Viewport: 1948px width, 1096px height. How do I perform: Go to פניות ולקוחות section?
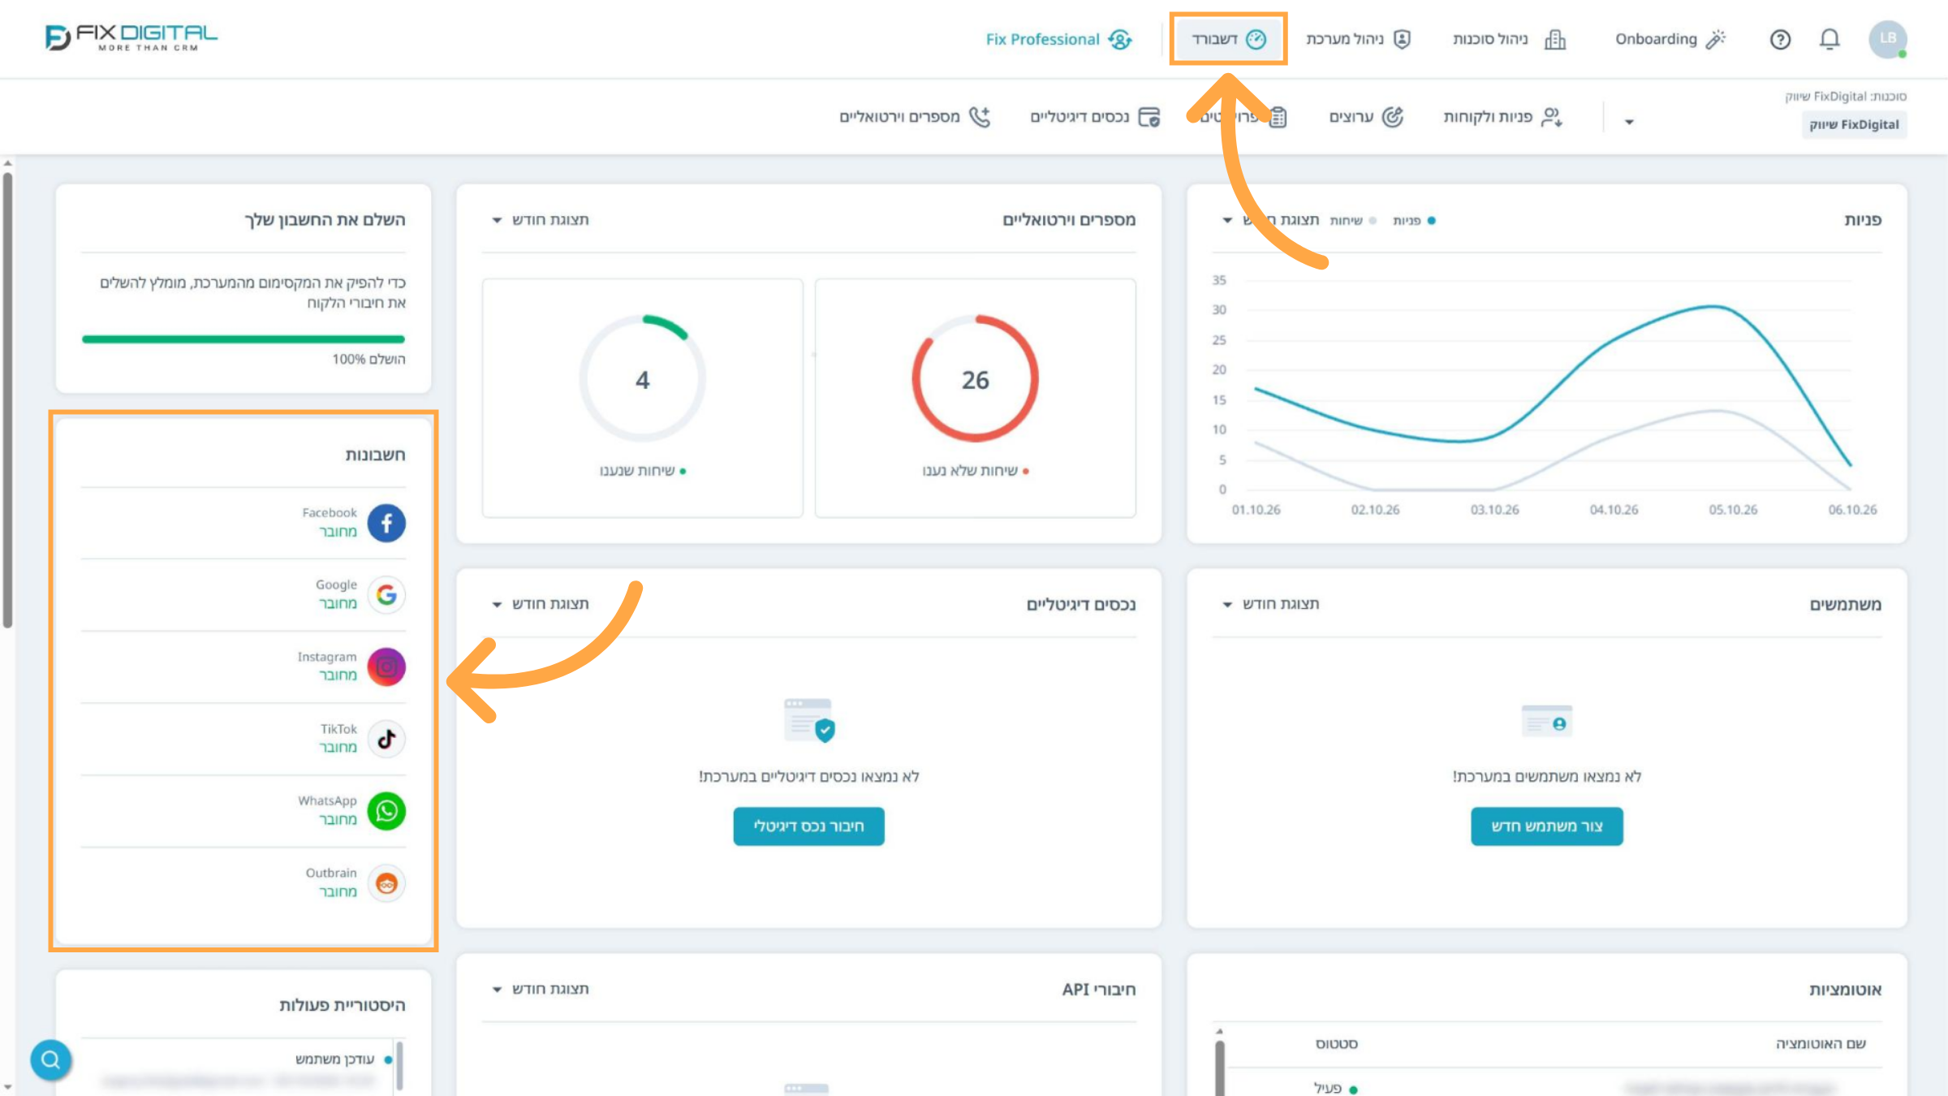[1503, 117]
